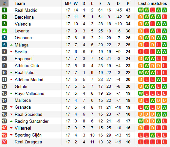Sort by the Team column header
The width and height of the screenshot is (170, 147).
coord(20,4)
